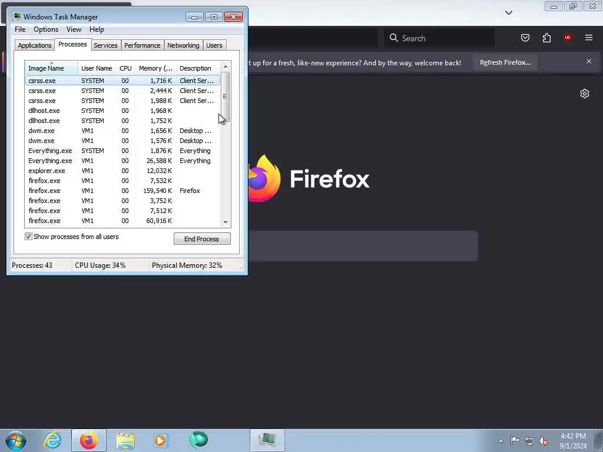Open the green round taskbar application icon
This screenshot has width=603, height=452.
198,440
